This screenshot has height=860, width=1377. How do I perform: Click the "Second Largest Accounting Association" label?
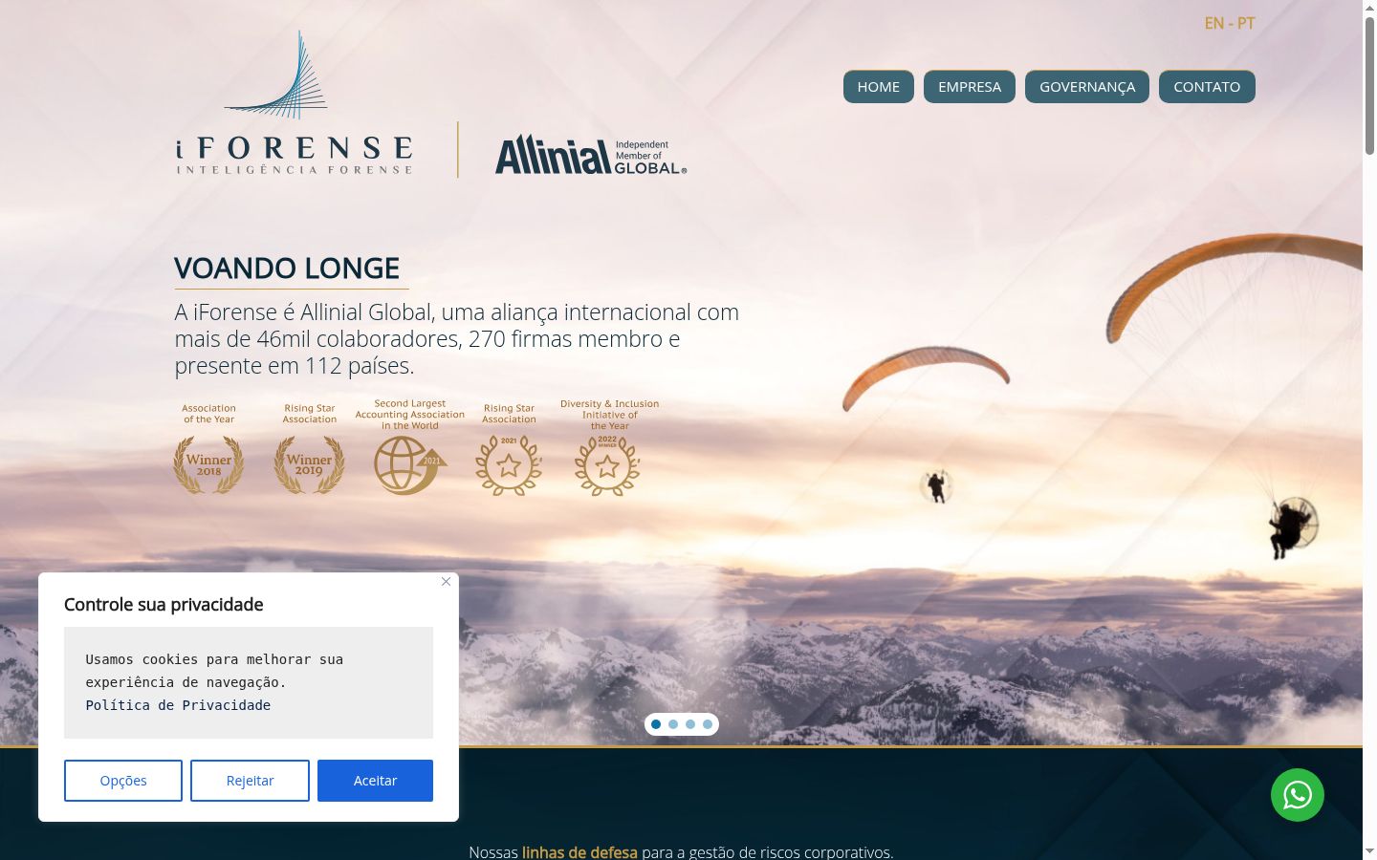pos(410,415)
